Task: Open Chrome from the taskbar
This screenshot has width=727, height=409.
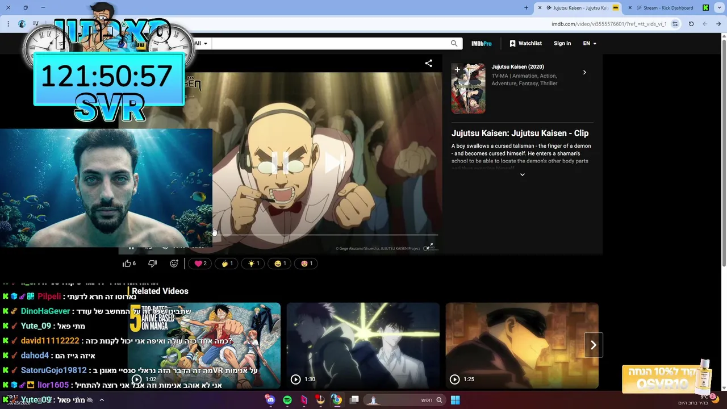Action: click(337, 400)
